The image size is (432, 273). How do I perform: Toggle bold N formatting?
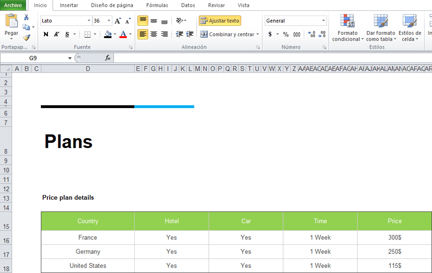pos(46,34)
